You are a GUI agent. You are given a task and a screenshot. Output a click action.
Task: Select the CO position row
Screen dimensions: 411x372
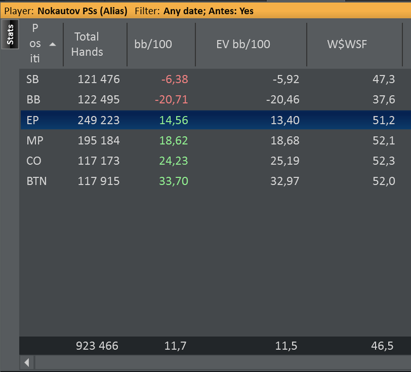point(34,161)
